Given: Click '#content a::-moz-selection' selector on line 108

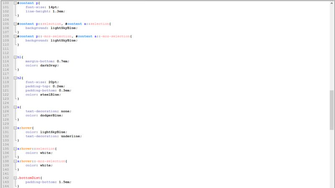Looking at the screenshot, I should pos(103,36).
